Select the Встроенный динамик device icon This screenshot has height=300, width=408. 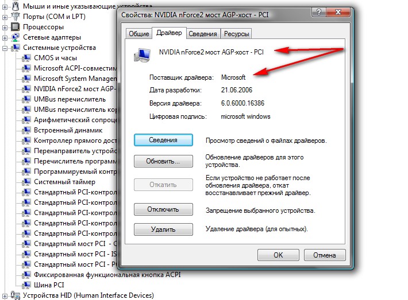click(x=26, y=130)
